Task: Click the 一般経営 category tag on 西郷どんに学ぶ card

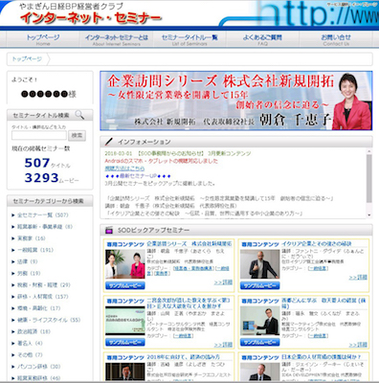Action: (x=318, y=336)
